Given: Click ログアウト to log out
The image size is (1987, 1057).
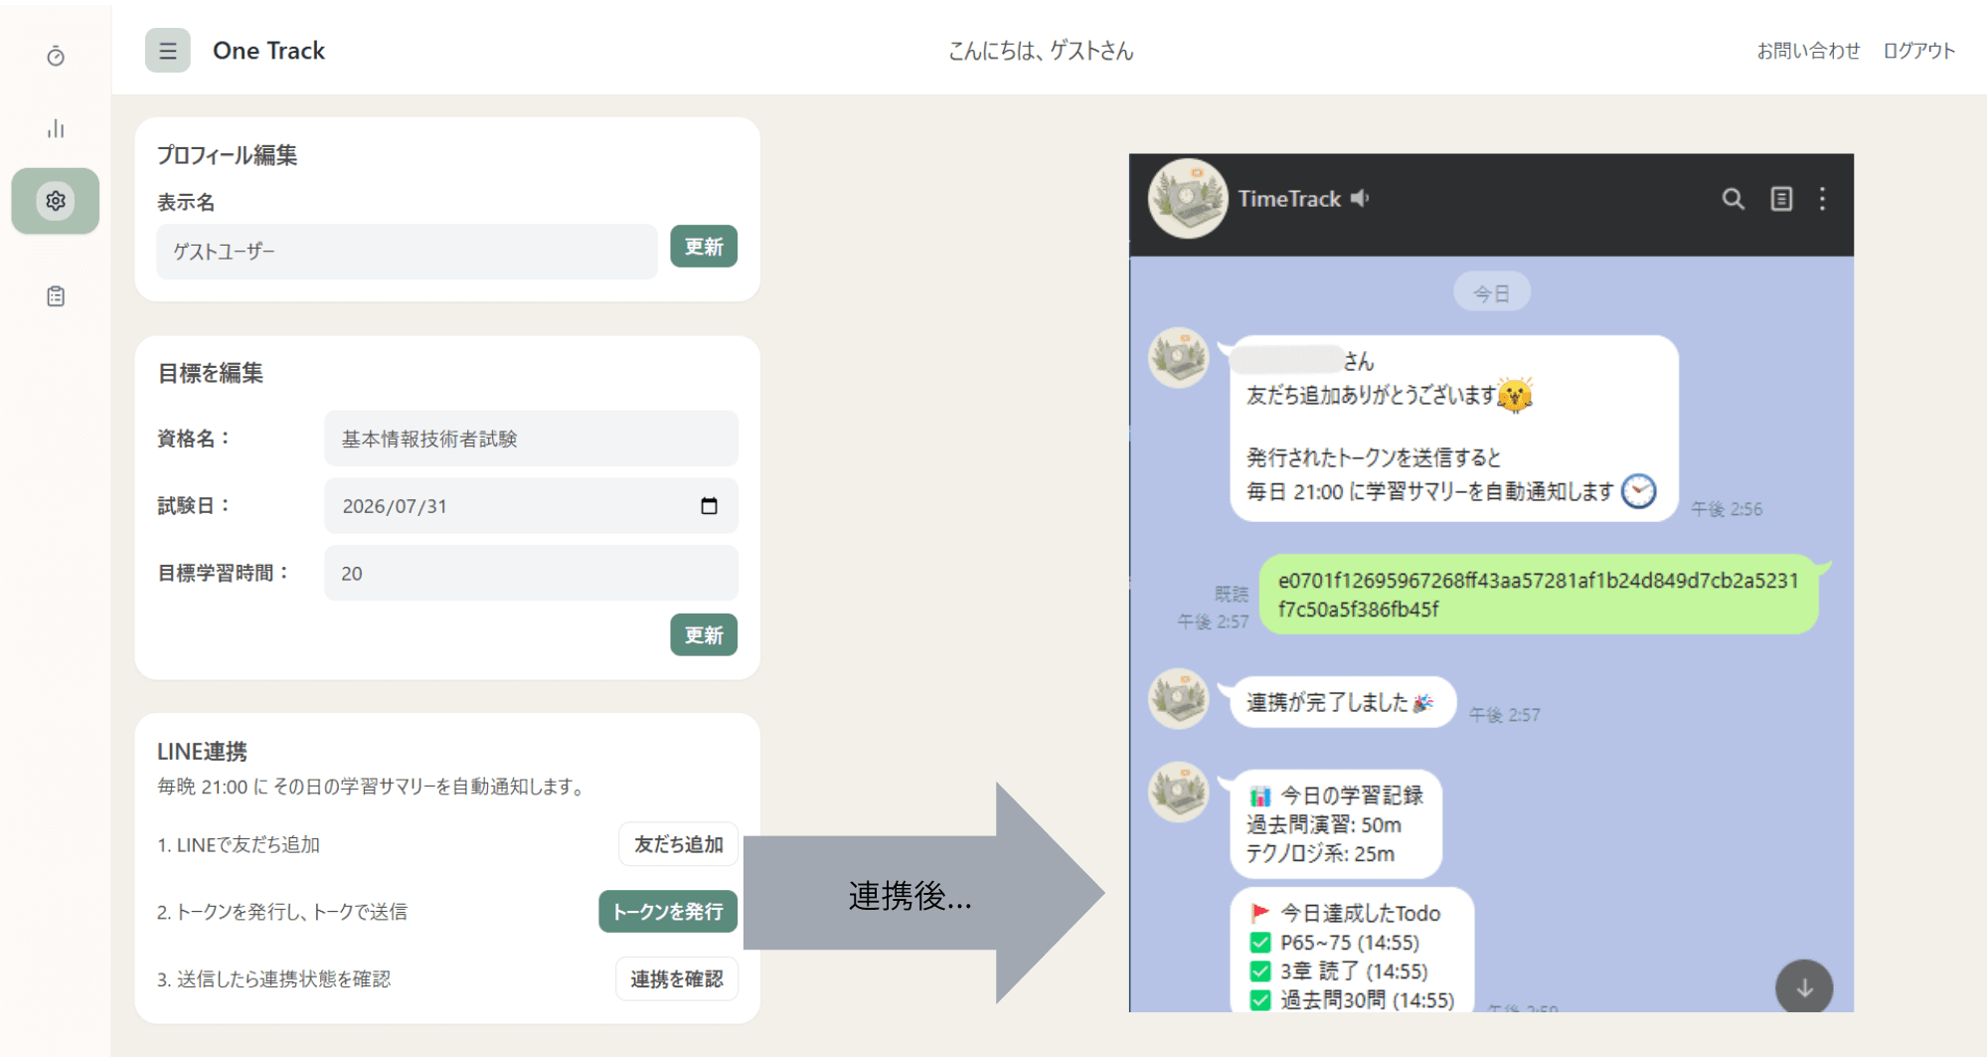Looking at the screenshot, I should click(1918, 51).
